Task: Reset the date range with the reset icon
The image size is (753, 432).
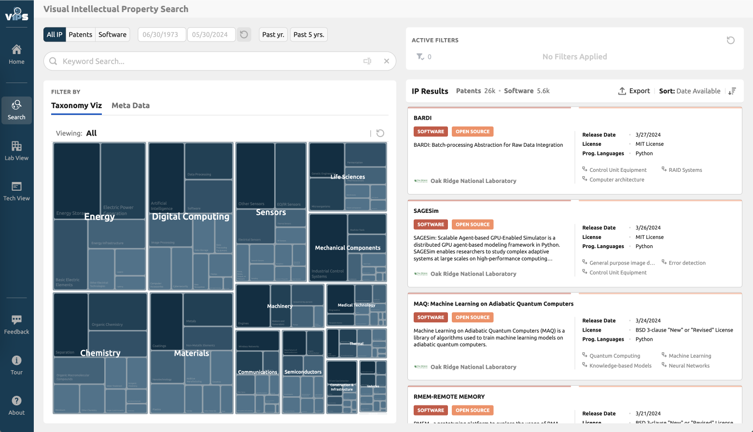Action: (244, 34)
